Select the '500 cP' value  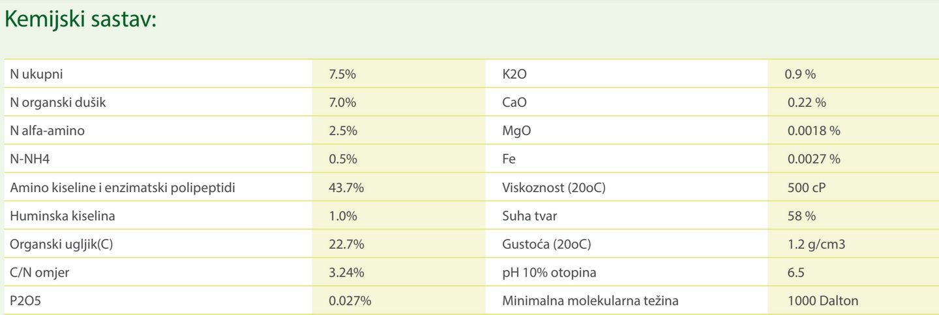[807, 187]
